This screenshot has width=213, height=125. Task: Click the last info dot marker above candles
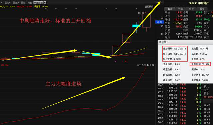(136, 9)
